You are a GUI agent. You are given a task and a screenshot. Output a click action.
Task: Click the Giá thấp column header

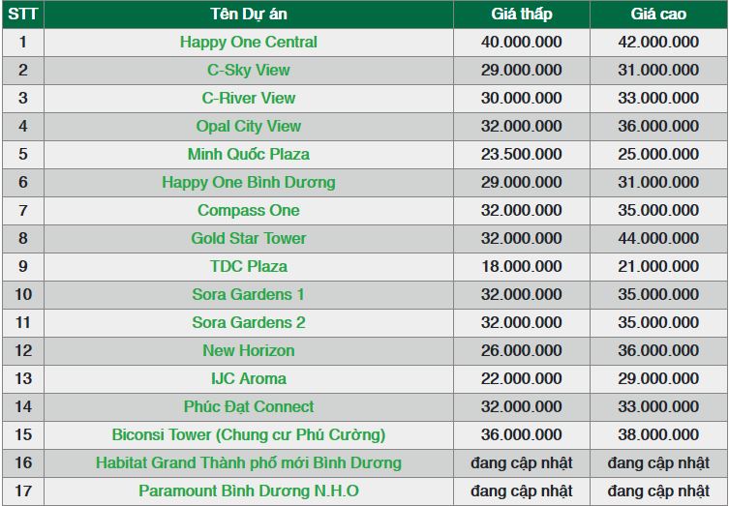click(x=521, y=15)
